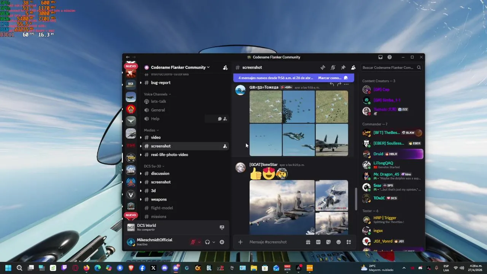Viewport: 487px width, 274px height.
Task: Open the Threads icon in channel header
Action: point(323,67)
